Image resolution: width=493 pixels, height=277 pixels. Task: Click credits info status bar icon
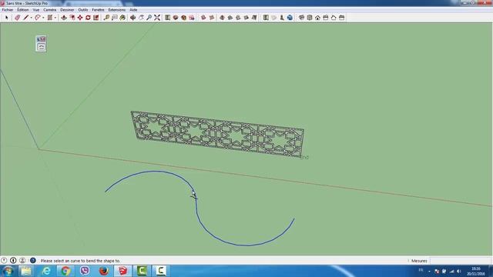click(13, 260)
